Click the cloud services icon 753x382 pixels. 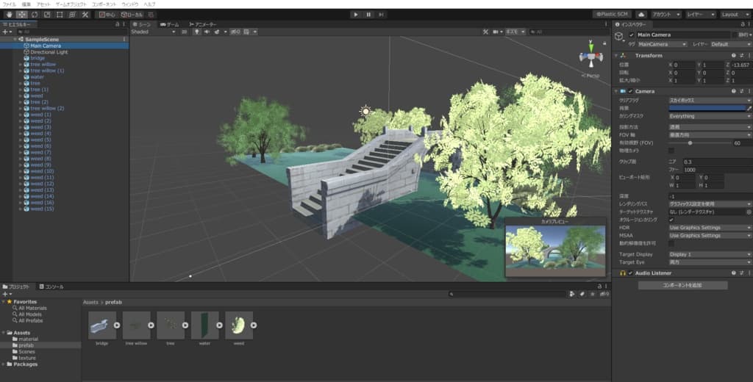coord(640,14)
